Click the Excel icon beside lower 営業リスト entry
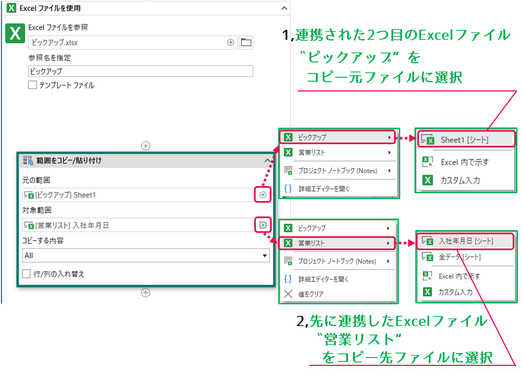The width and height of the screenshot is (523, 374). tap(288, 243)
